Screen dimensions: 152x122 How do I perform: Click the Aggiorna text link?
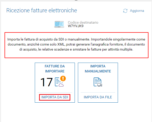click(x=137, y=11)
